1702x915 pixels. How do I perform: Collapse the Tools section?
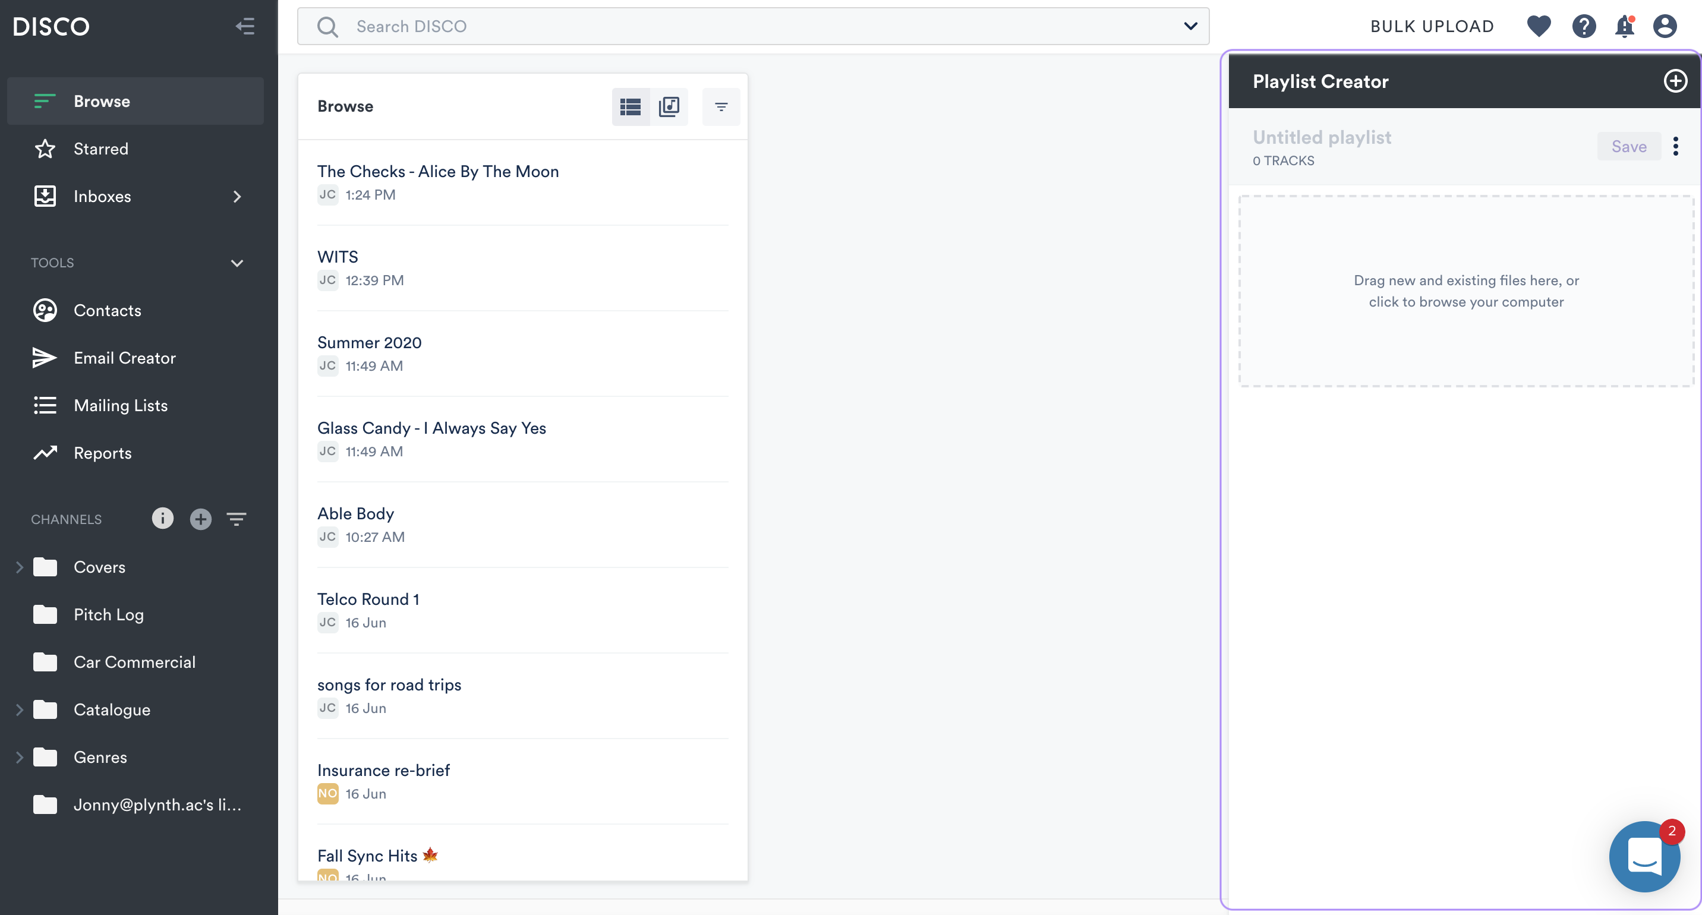pos(237,263)
